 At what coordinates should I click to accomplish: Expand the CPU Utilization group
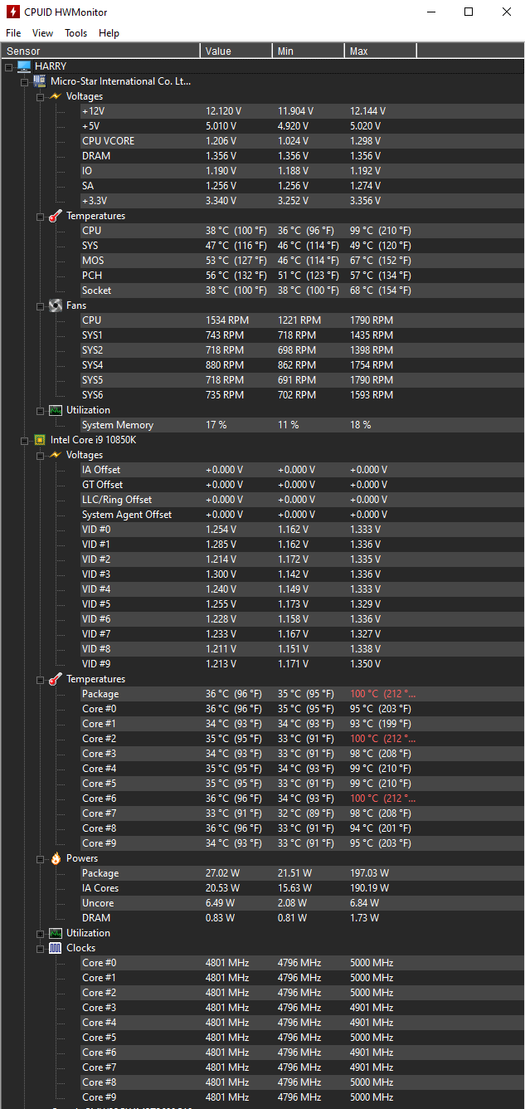click(x=41, y=933)
